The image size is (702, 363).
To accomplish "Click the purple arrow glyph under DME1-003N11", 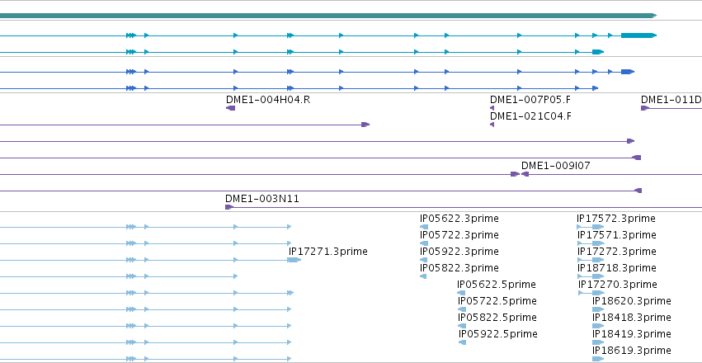I will point(229,207).
